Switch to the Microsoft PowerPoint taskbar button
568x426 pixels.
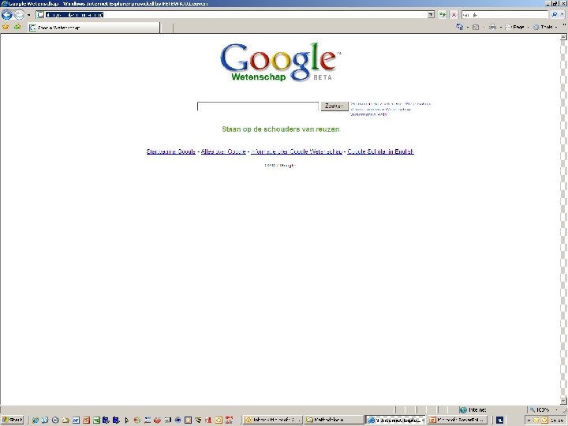pyautogui.click(x=457, y=420)
